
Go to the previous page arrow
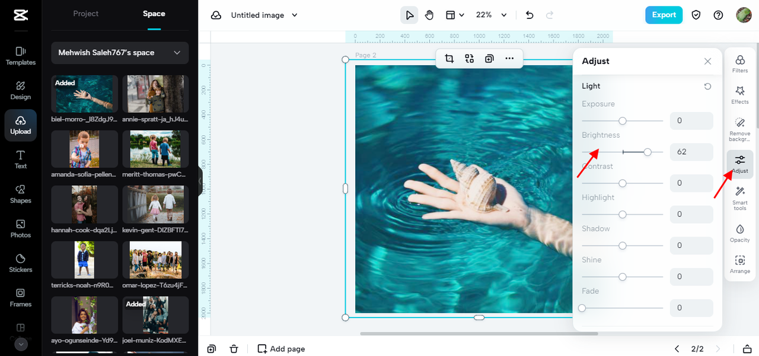point(677,349)
